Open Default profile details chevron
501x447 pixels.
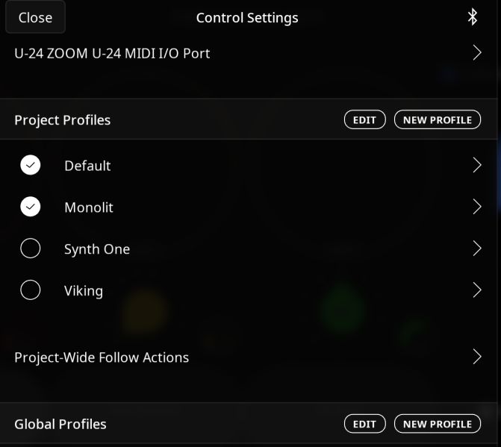pyautogui.click(x=476, y=165)
